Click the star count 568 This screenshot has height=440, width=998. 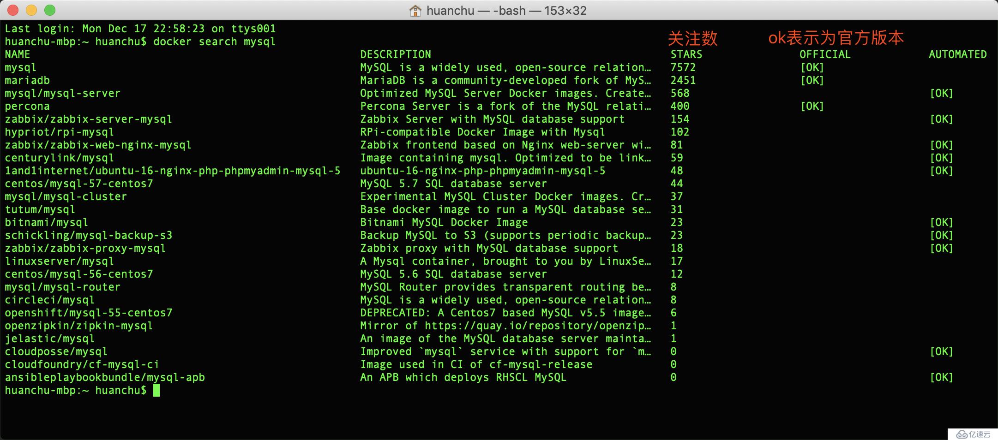tap(680, 93)
